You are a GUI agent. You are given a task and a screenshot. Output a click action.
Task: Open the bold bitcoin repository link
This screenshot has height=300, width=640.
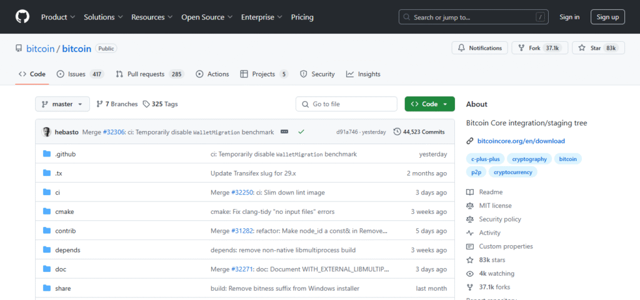77,49
